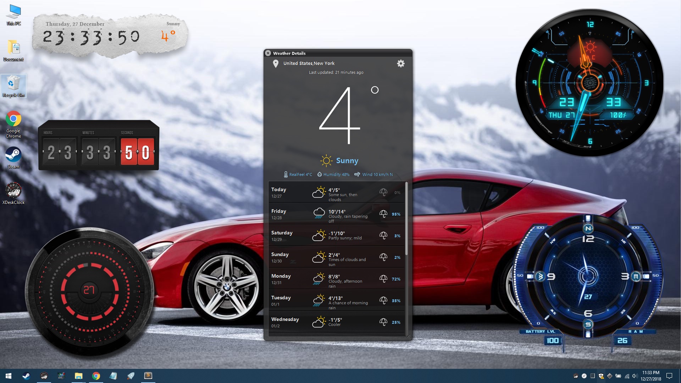Open File Explorer from the taskbar
Viewport: 681px width, 383px height.
(x=78, y=376)
